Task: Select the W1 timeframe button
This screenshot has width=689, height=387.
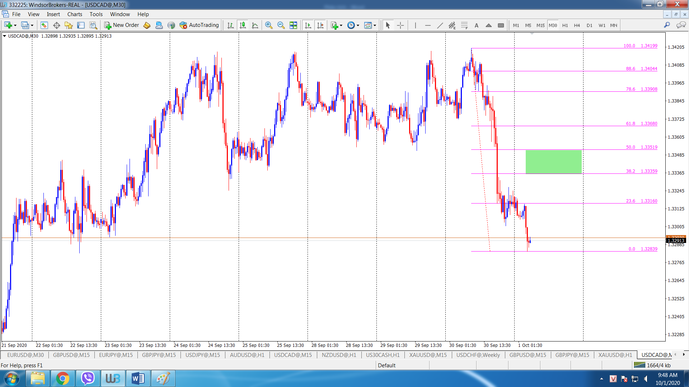Action: [602, 25]
